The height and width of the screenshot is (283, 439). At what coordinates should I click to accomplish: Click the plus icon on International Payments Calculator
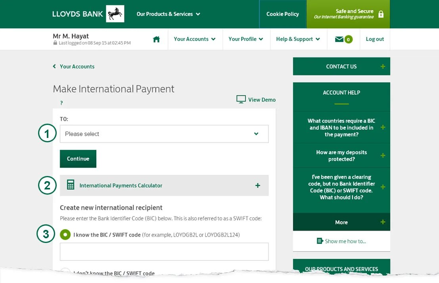pyautogui.click(x=258, y=185)
